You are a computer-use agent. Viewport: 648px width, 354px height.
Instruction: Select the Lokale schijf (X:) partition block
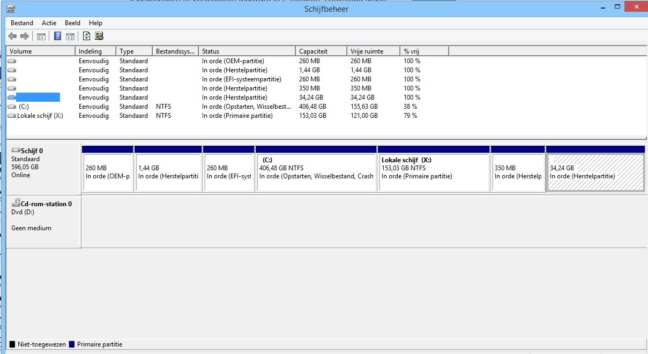pyautogui.click(x=434, y=168)
